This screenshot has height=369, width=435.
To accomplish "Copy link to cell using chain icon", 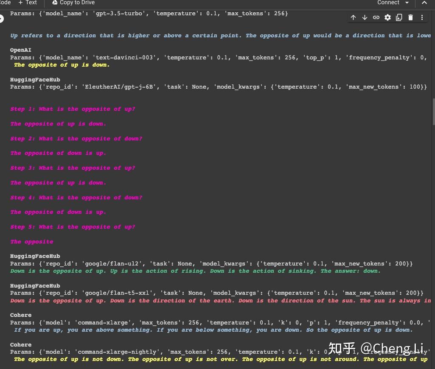I will point(376,17).
